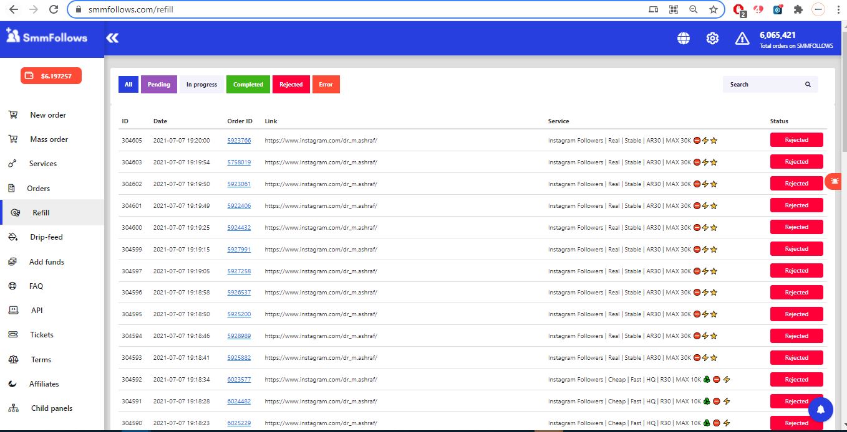Click the Services sidebar icon
The width and height of the screenshot is (847, 432).
pyautogui.click(x=12, y=164)
